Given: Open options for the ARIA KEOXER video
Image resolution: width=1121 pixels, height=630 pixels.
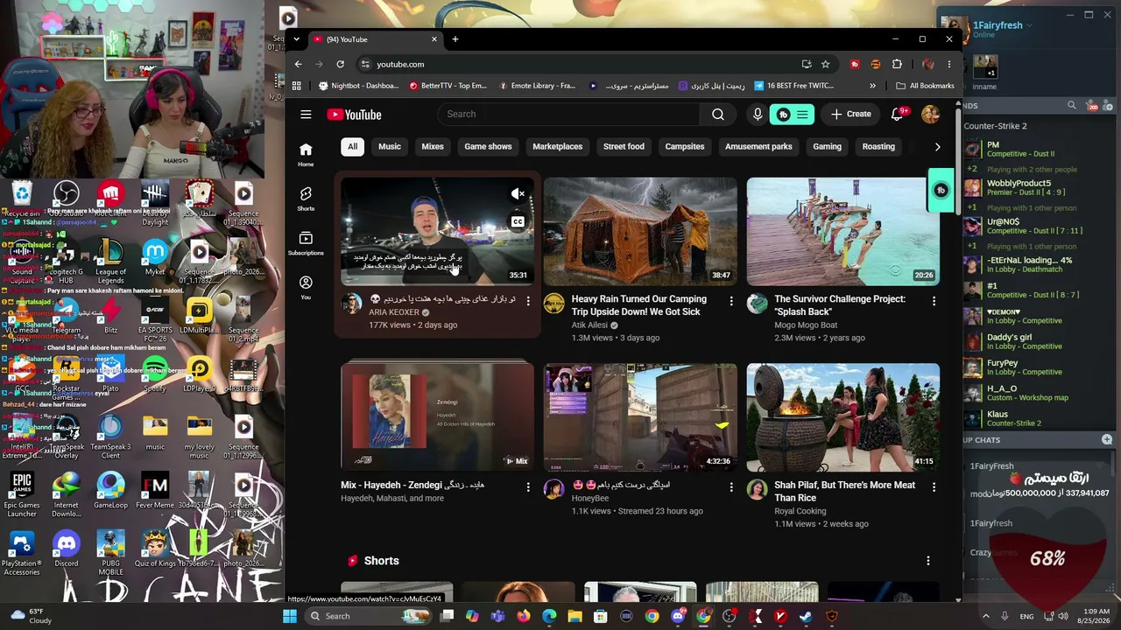Looking at the screenshot, I should [528, 301].
